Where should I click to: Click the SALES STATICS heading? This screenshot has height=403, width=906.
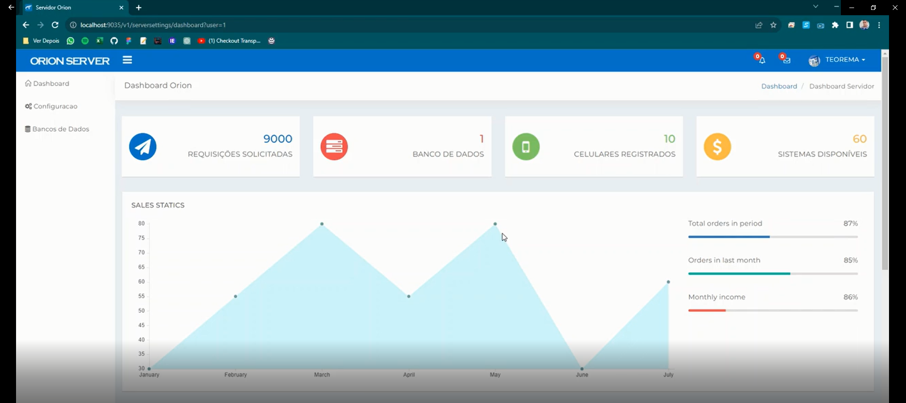158,205
